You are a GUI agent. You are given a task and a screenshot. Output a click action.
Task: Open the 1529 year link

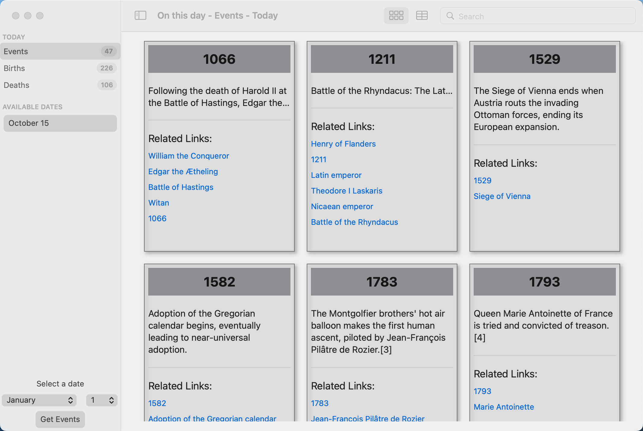482,181
